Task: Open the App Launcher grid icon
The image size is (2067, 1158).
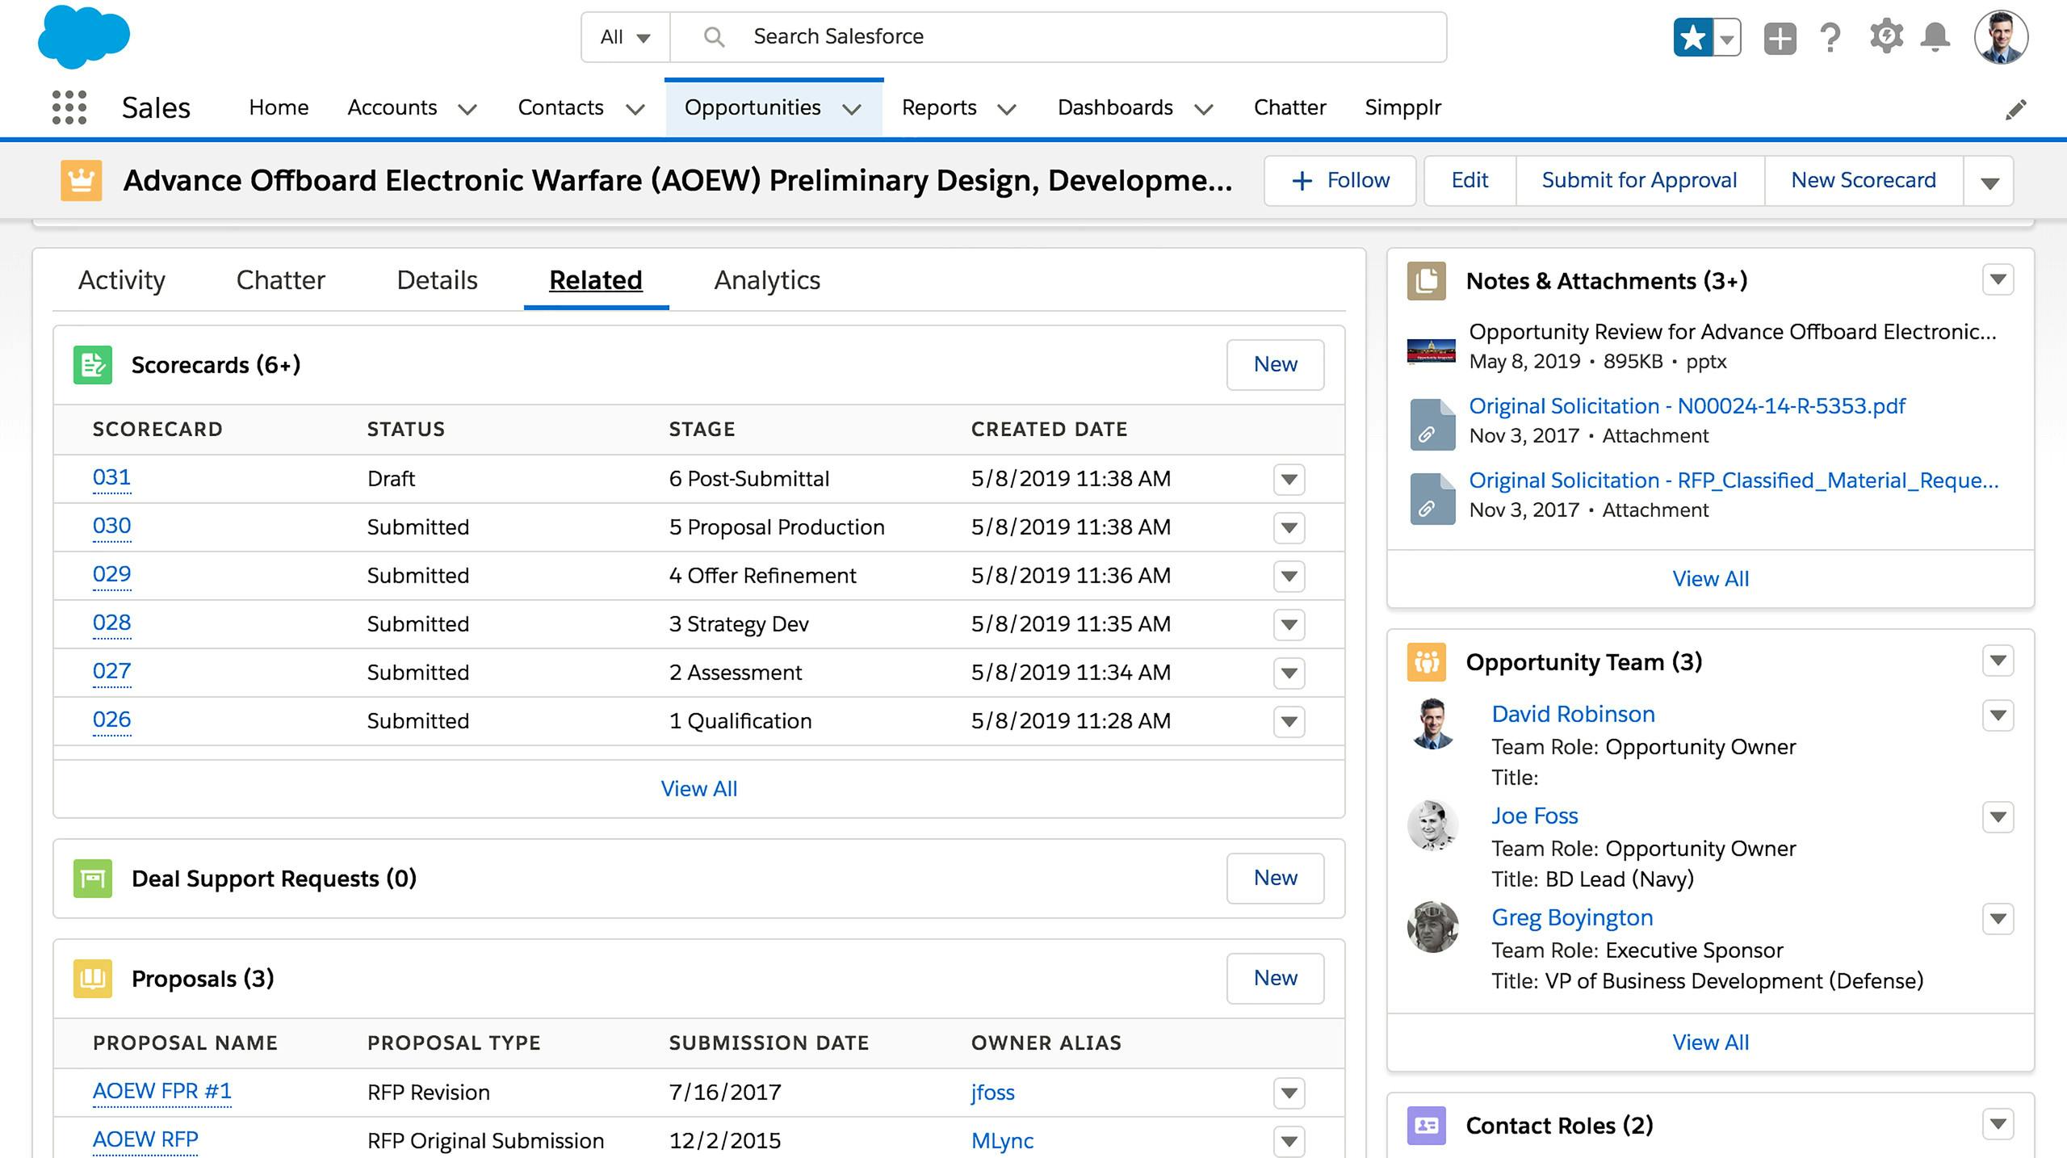Action: coord(69,107)
